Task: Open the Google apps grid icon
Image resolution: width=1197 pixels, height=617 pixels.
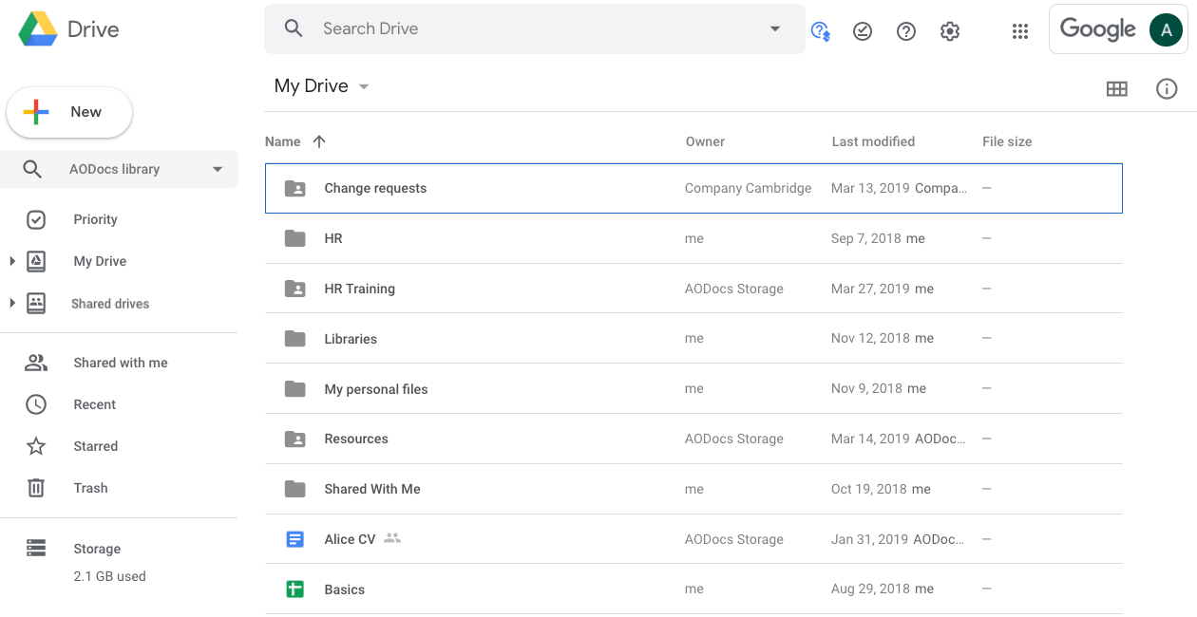Action: pyautogui.click(x=1020, y=31)
